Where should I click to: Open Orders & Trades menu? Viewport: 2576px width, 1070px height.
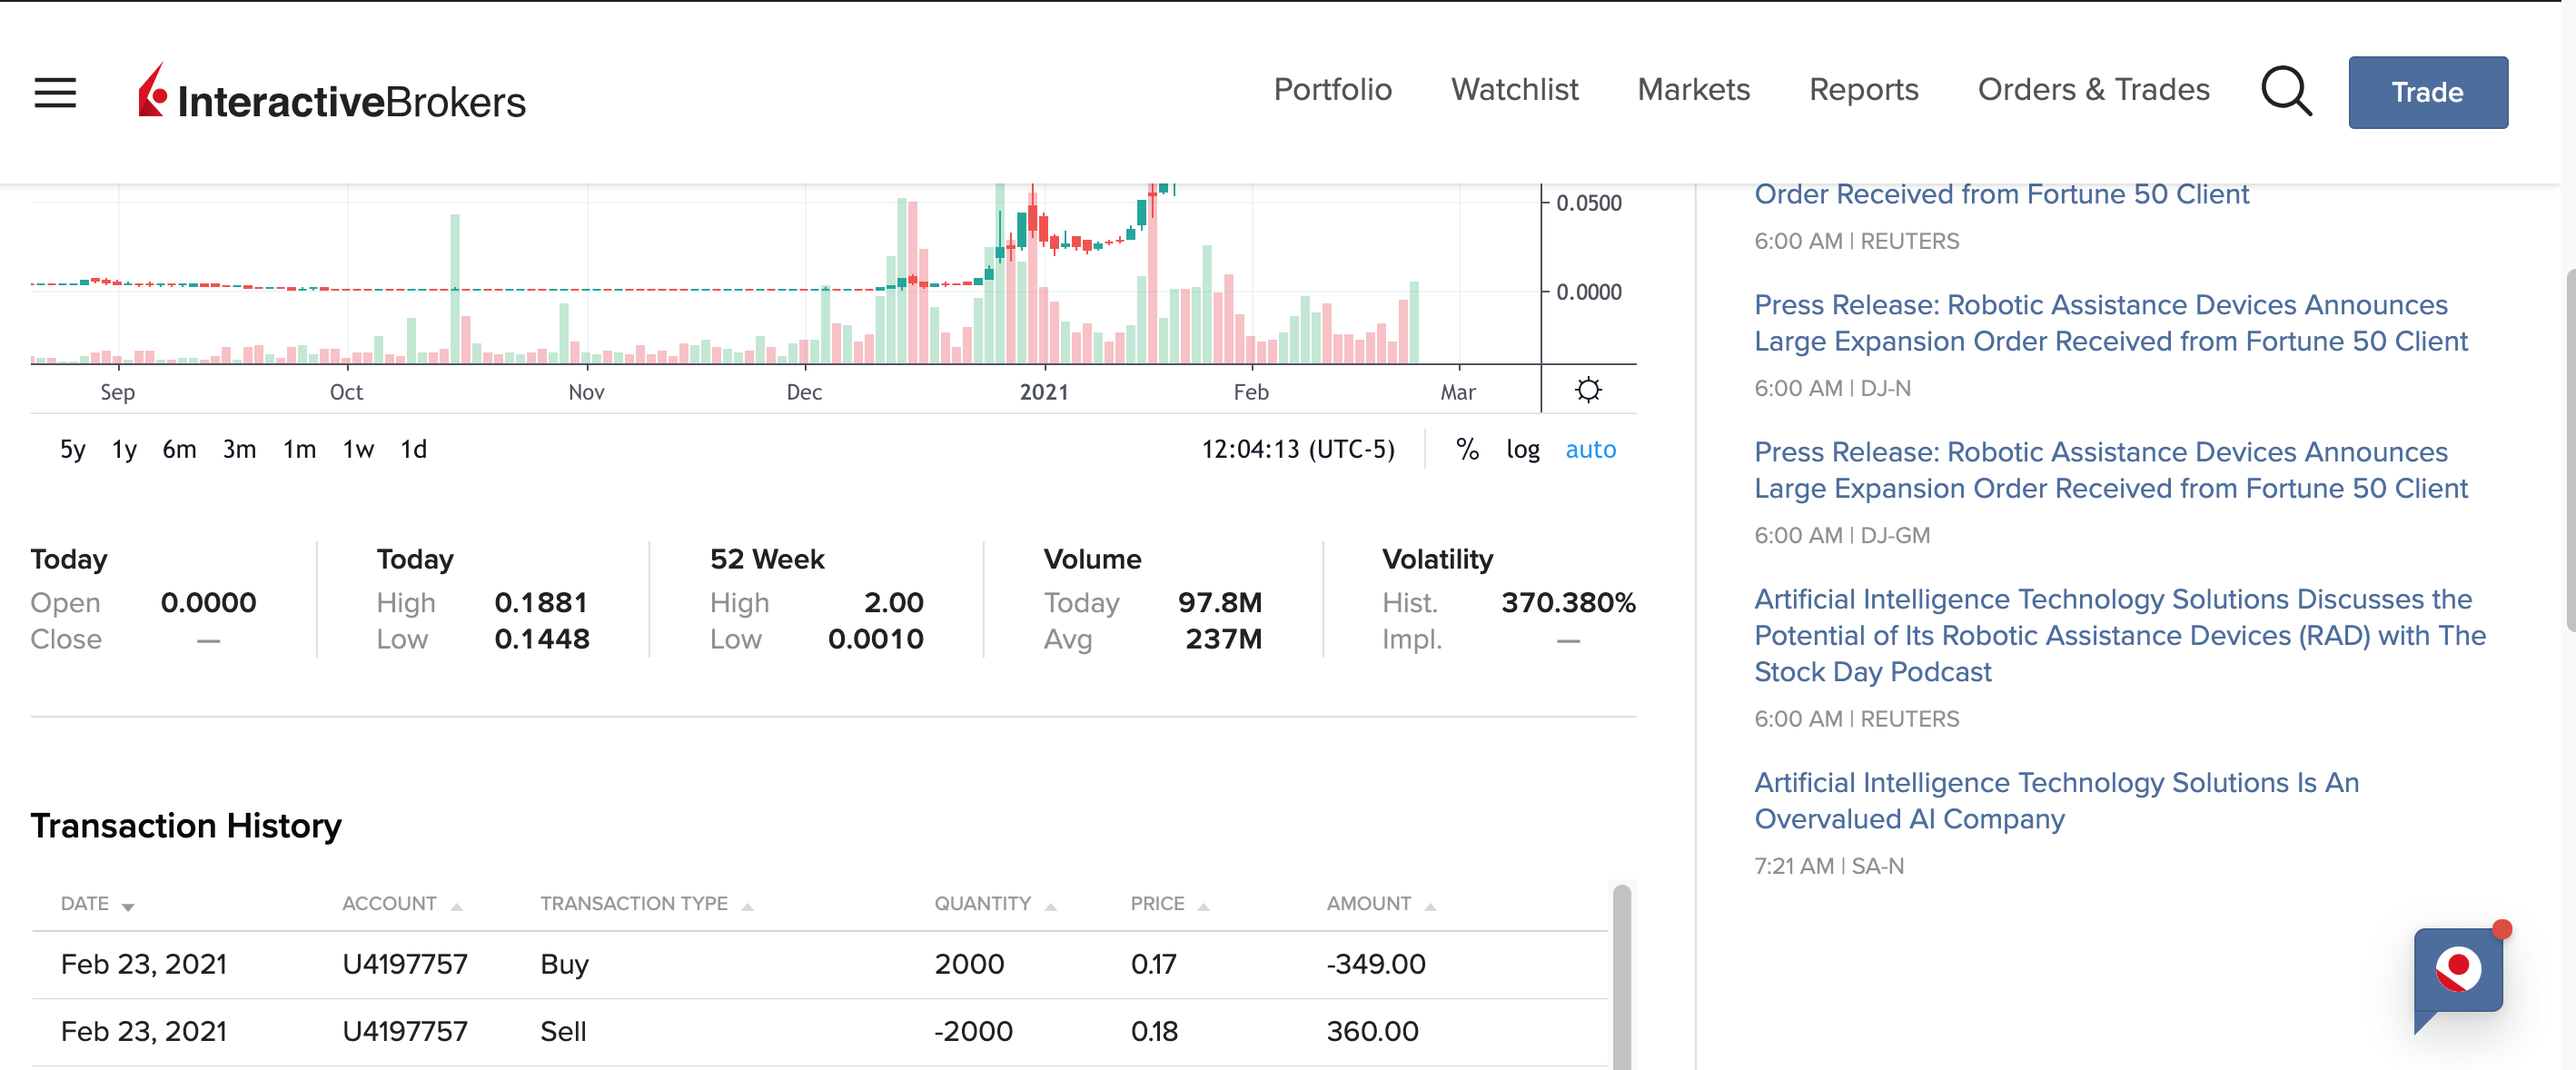2093,90
